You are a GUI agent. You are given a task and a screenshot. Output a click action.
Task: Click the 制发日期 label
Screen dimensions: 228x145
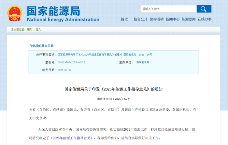pos(49,70)
